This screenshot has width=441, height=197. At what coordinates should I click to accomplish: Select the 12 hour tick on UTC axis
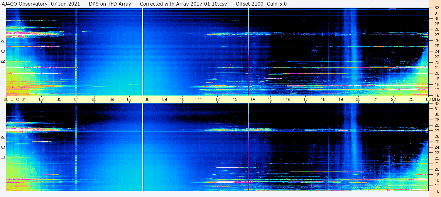217,99
